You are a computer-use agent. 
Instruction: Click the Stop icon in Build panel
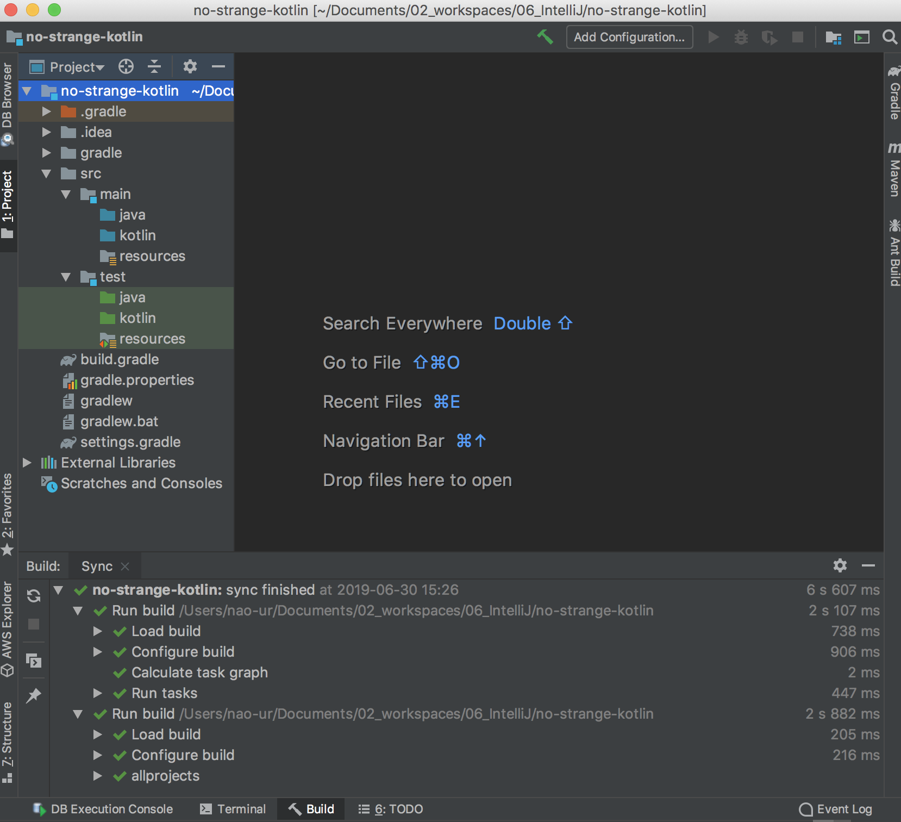coord(34,624)
